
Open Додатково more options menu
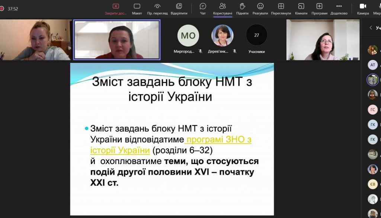coord(339,9)
